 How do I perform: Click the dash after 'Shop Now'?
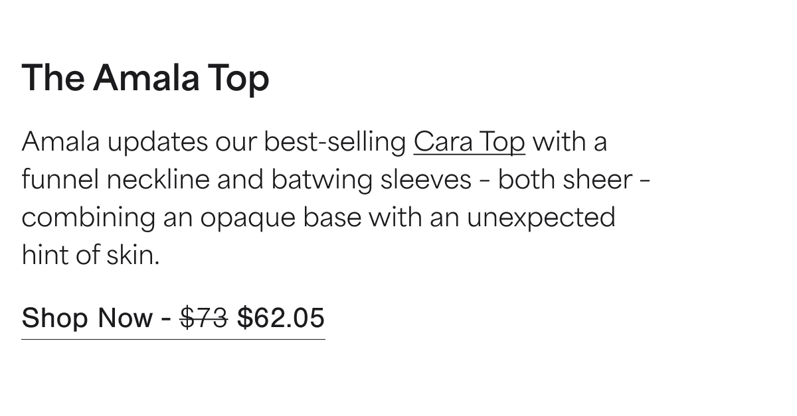[165, 320]
